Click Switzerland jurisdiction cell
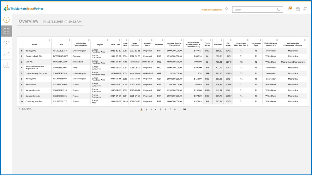The height and width of the screenshot is (175, 312). 78,62
